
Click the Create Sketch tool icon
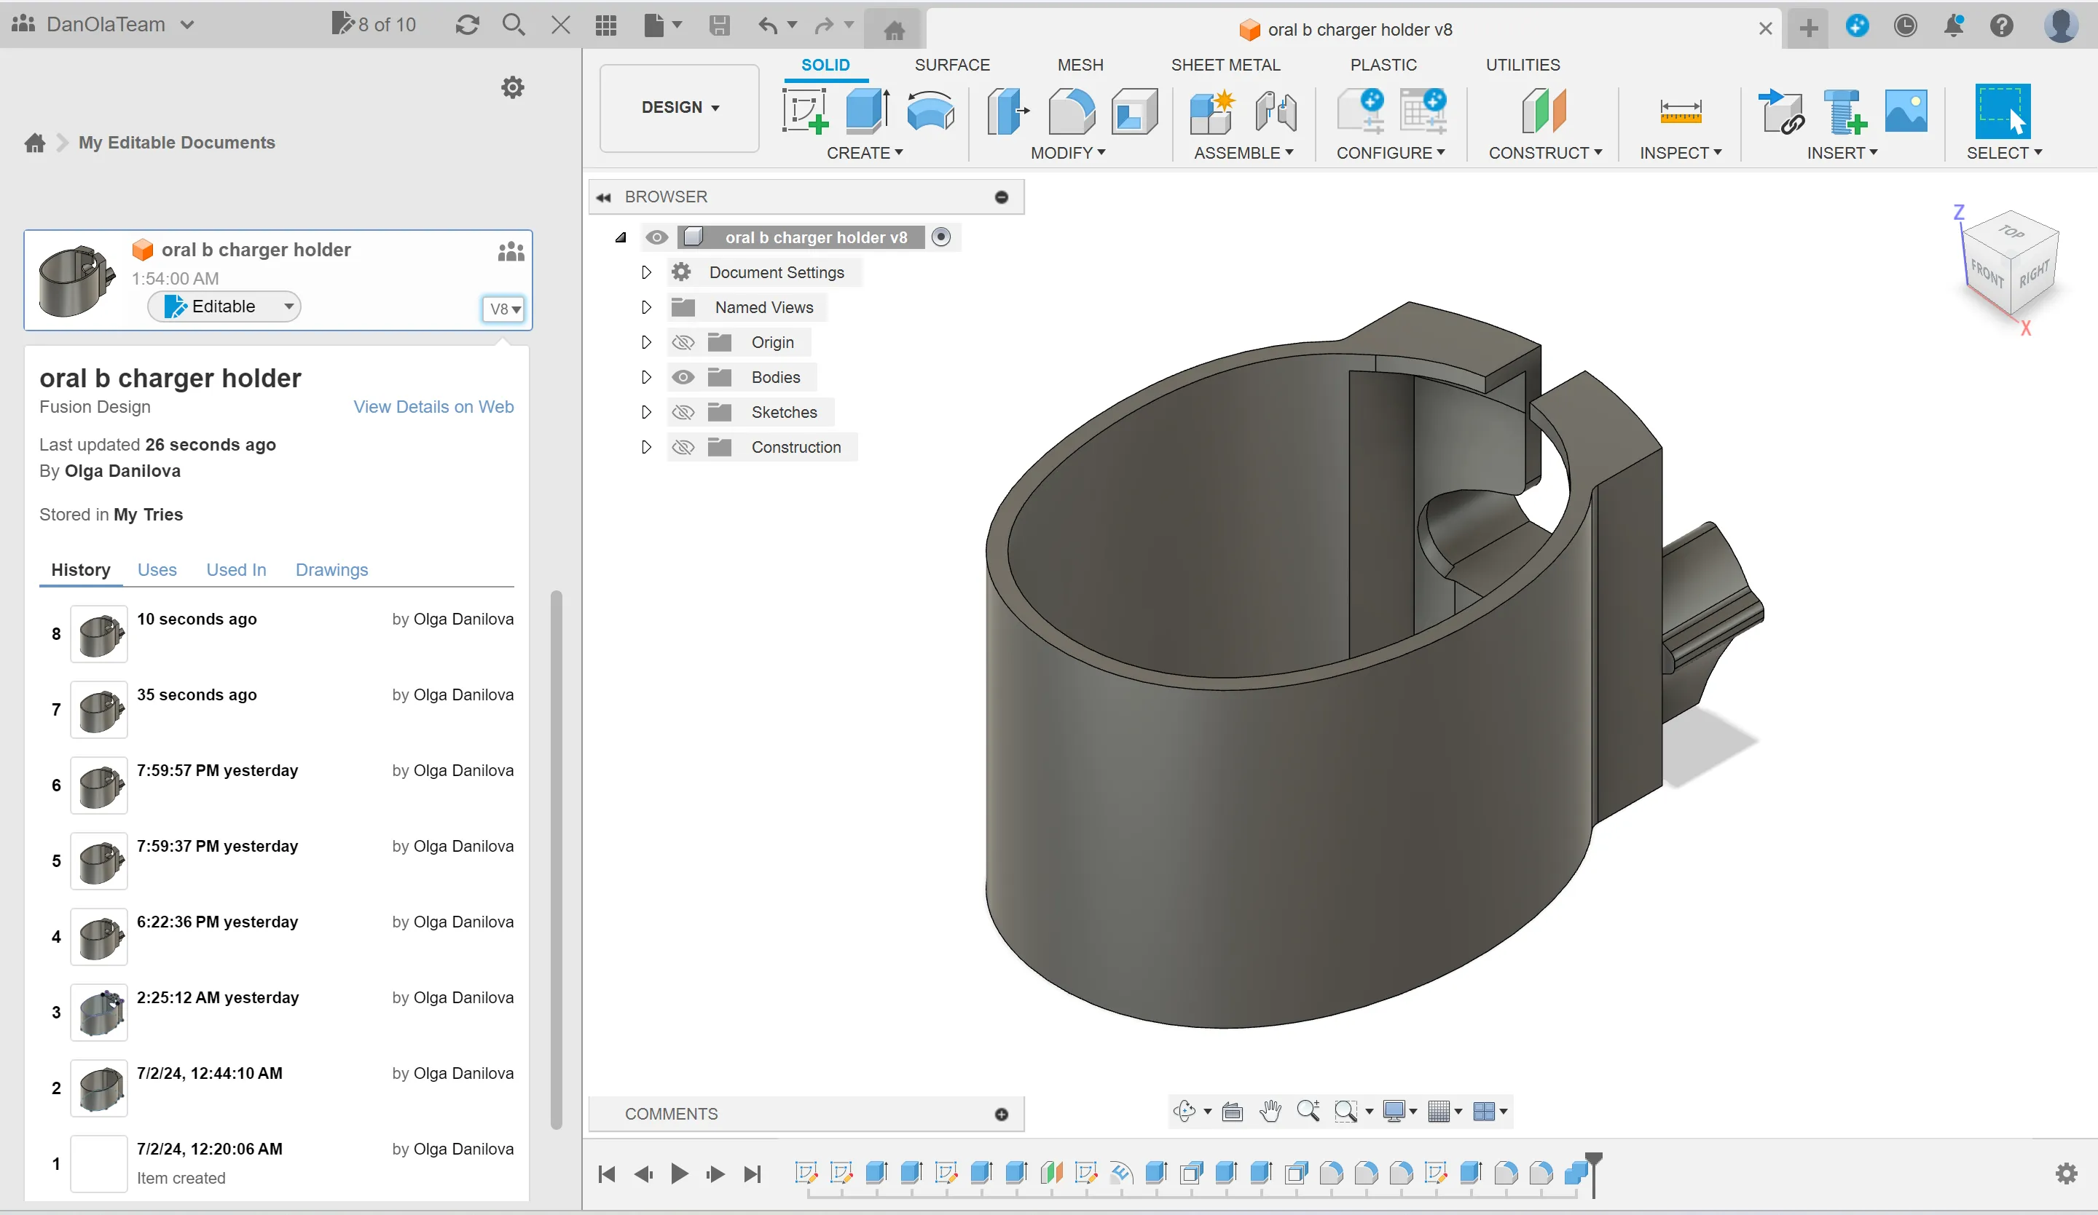805,111
